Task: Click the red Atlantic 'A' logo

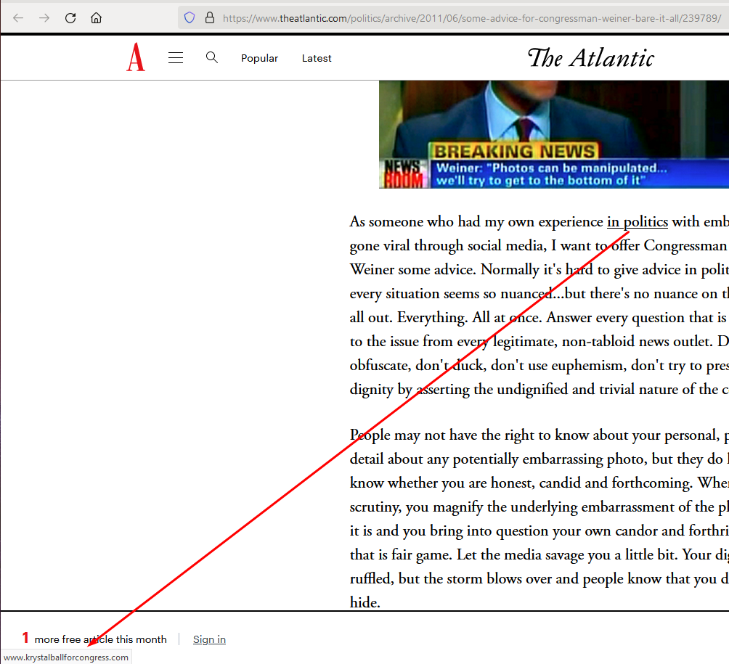Action: pyautogui.click(x=136, y=58)
